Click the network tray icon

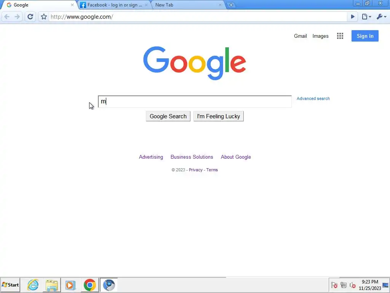pos(344,285)
